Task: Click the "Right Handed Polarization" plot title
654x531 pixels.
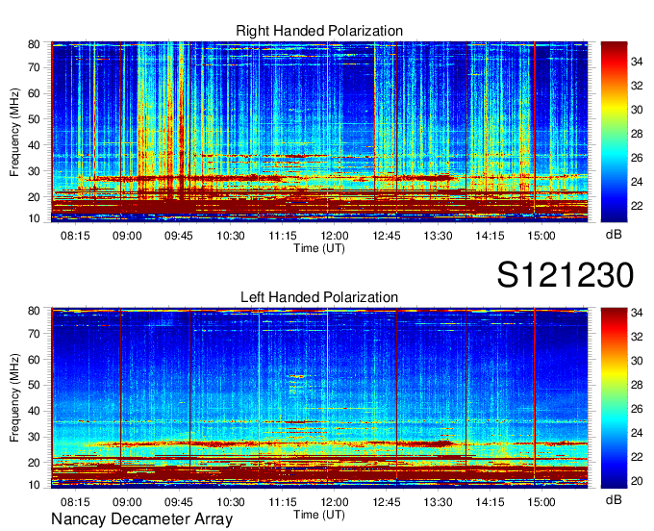Action: tap(319, 31)
